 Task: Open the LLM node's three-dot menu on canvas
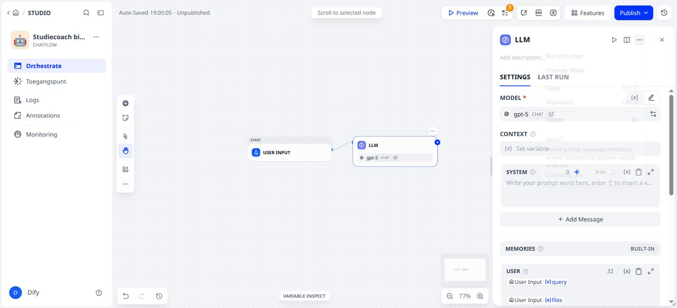pos(432,131)
